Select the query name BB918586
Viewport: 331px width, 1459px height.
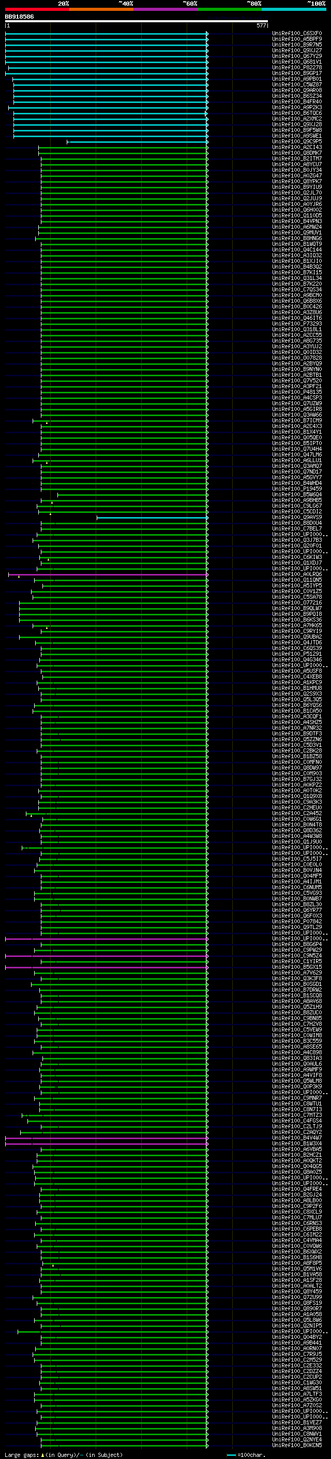[x=19, y=17]
